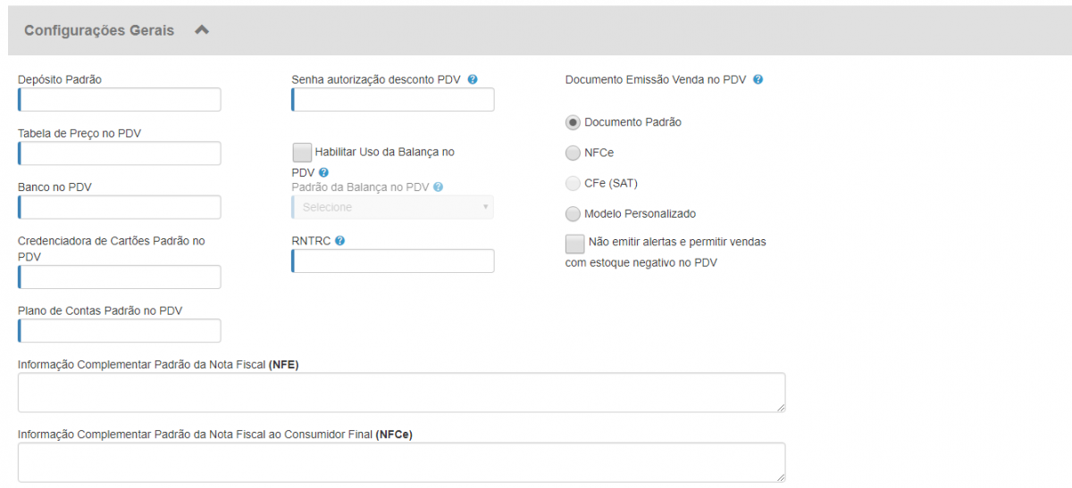Viewport: 1072px width, 488px height.
Task: Focus Credenciadora de Cartões Padrão field
Action: (119, 277)
